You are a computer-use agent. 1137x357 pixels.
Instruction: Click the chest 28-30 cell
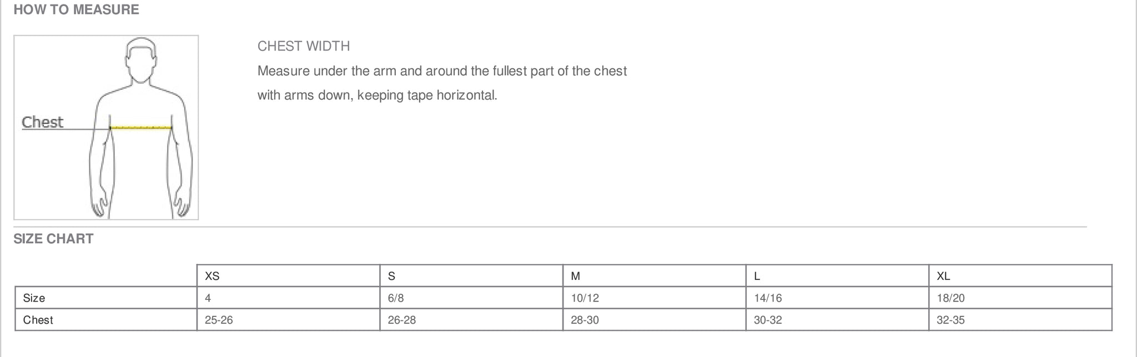tap(655, 320)
